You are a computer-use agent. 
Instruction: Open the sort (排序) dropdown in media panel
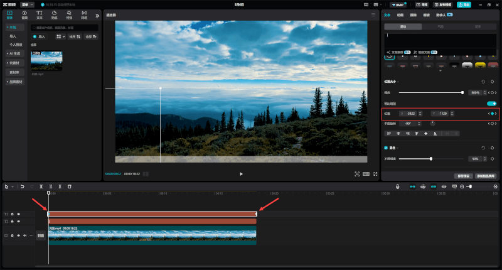[x=75, y=36]
